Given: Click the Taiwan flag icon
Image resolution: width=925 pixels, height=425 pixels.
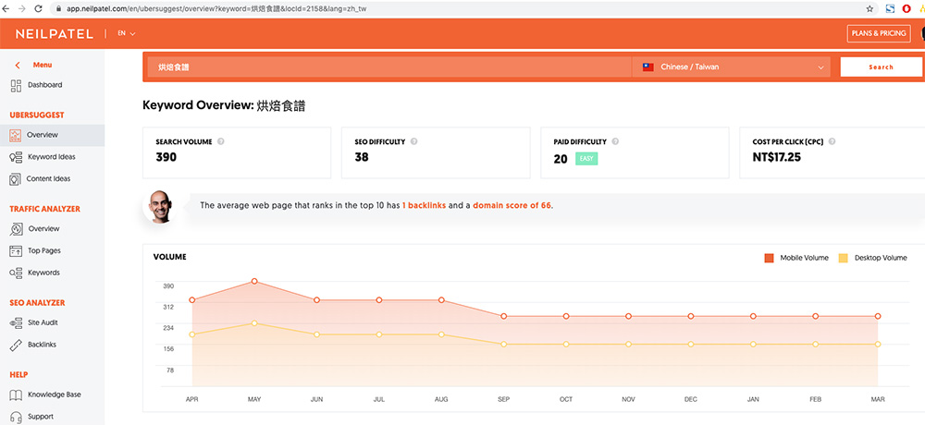Looking at the screenshot, I should tap(648, 67).
